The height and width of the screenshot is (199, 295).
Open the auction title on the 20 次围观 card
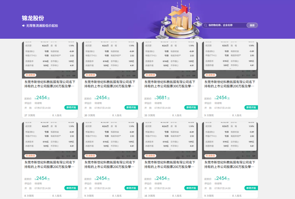pyautogui.click(x=110, y=84)
